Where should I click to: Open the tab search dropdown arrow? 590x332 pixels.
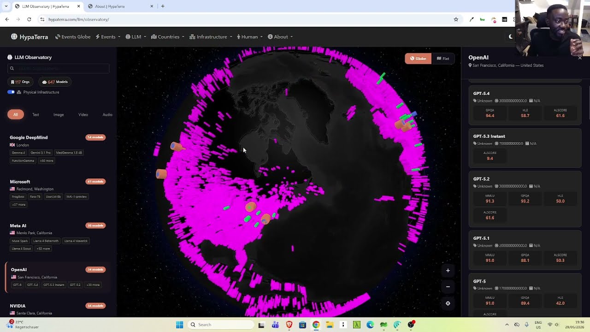click(6, 6)
